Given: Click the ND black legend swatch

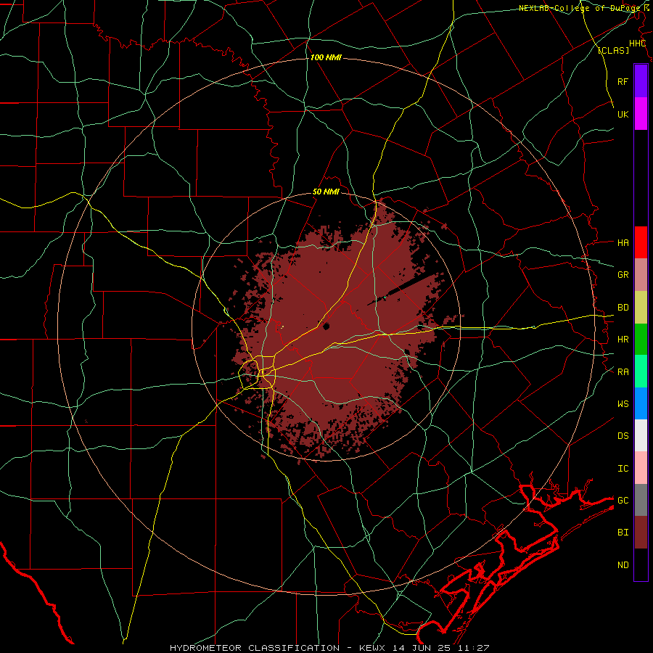Looking at the screenshot, I should click(x=641, y=564).
